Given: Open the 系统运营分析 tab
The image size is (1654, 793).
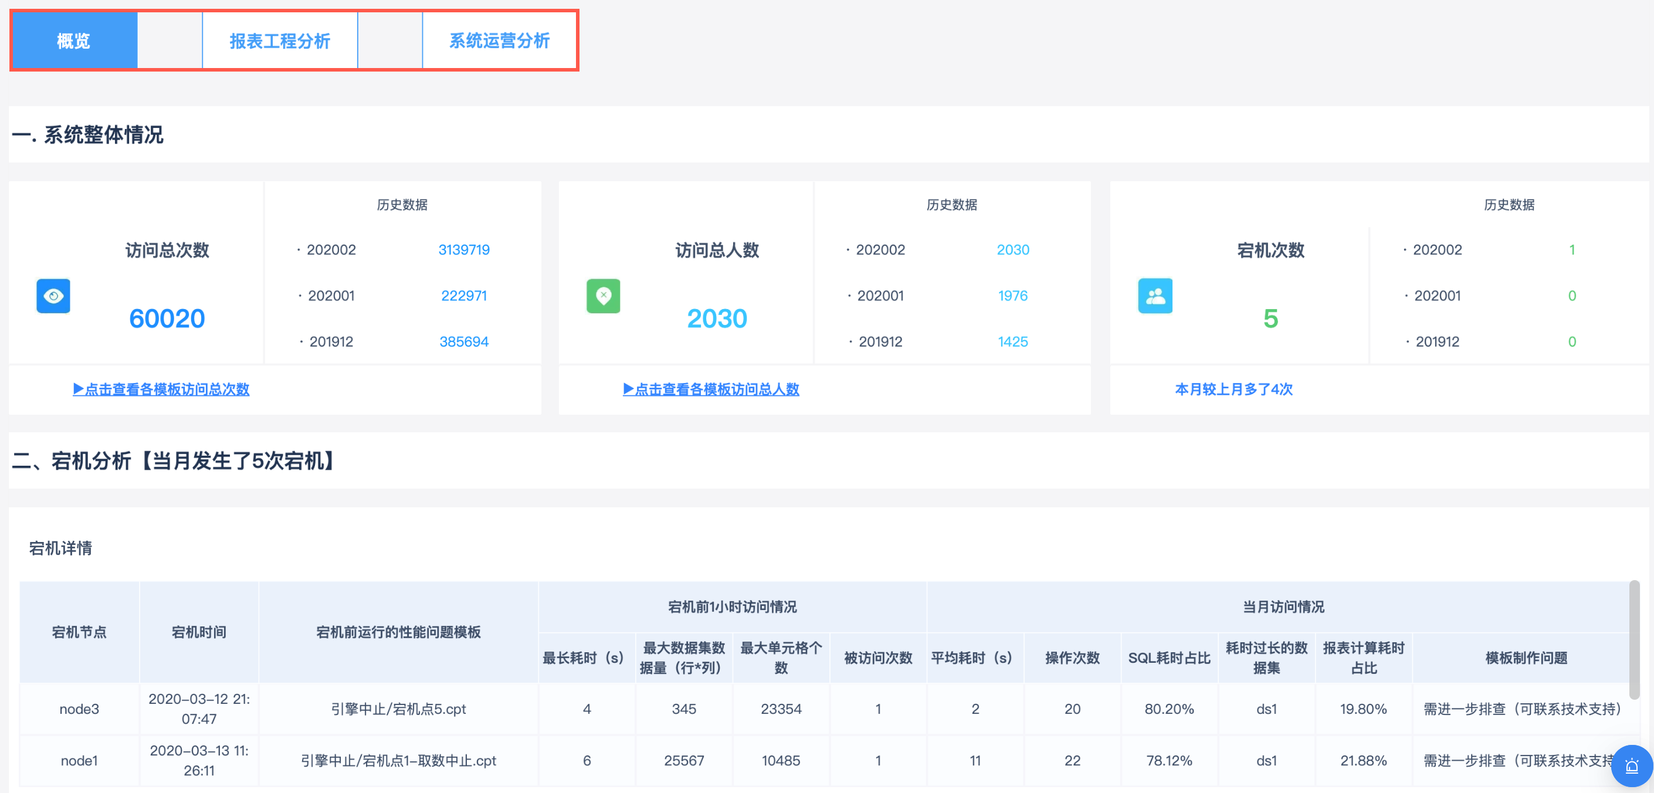Looking at the screenshot, I should coord(499,41).
